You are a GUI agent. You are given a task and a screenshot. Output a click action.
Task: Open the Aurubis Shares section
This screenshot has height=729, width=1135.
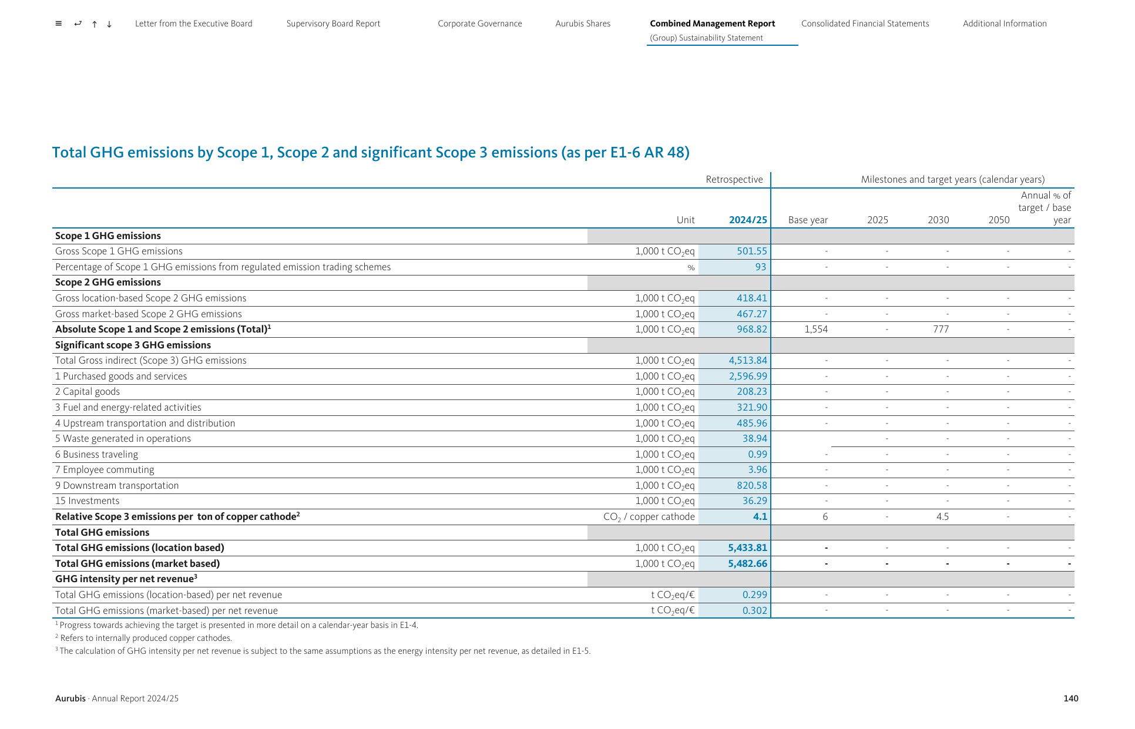pos(583,23)
